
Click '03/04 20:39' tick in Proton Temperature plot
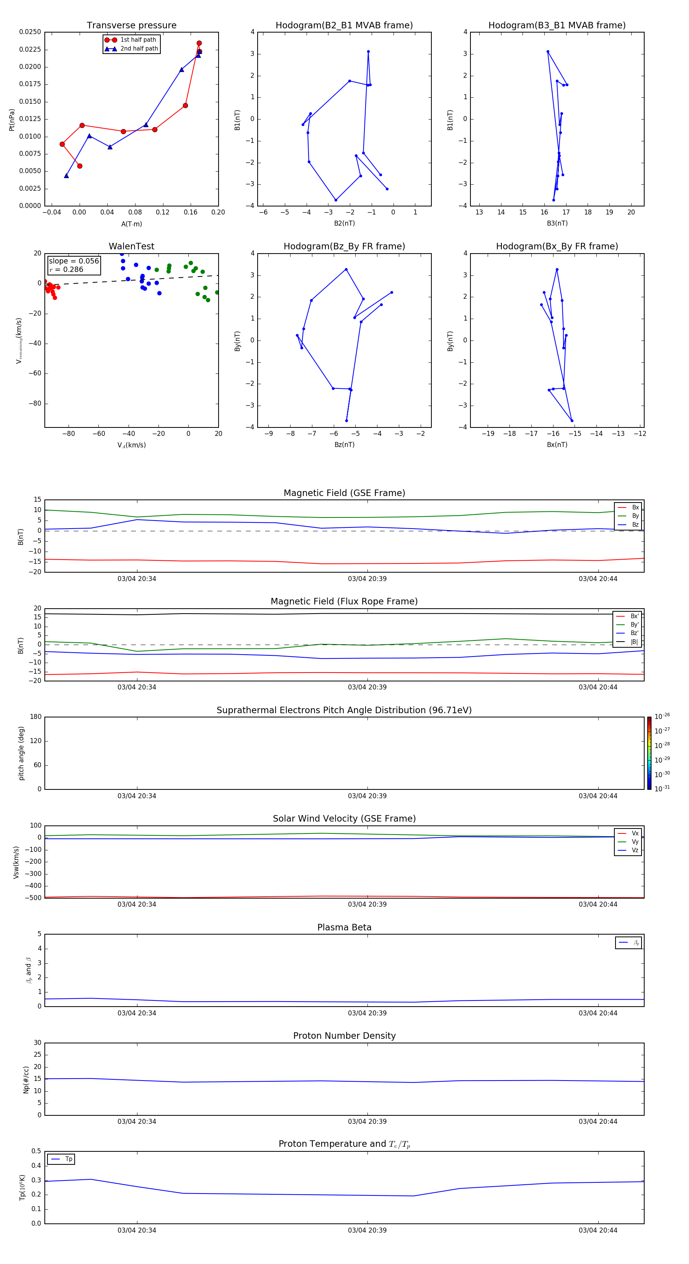(x=367, y=1230)
